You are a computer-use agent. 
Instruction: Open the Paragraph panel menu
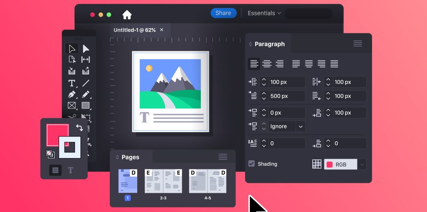coord(357,43)
